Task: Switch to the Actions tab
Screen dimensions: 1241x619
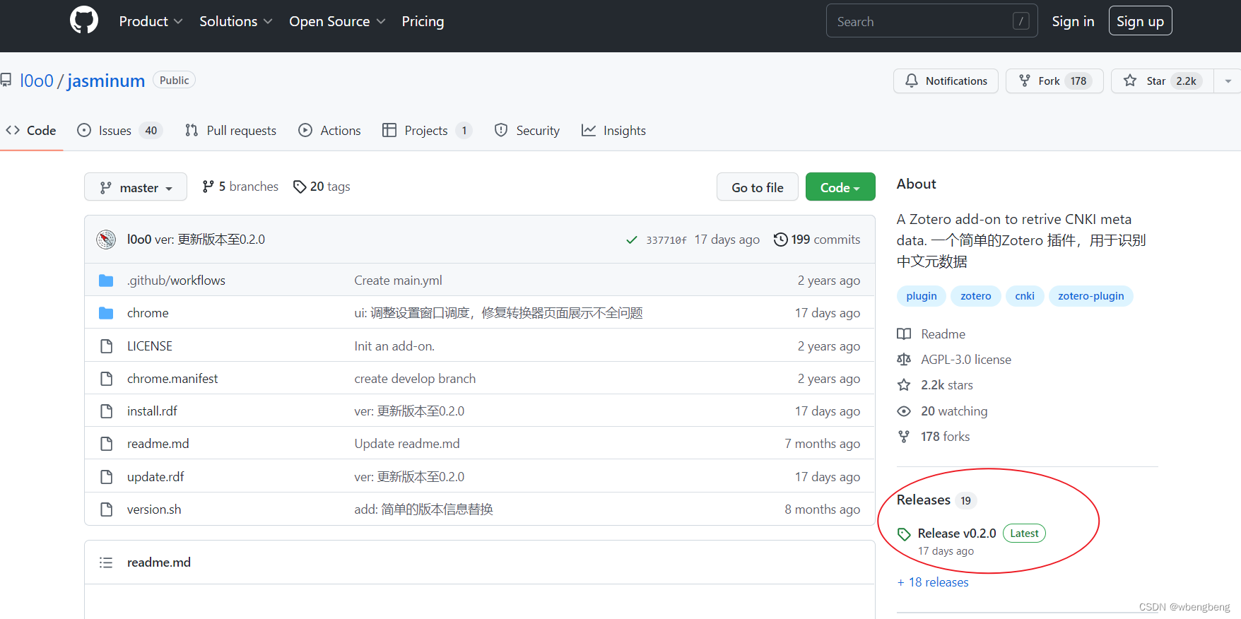Action: click(329, 130)
